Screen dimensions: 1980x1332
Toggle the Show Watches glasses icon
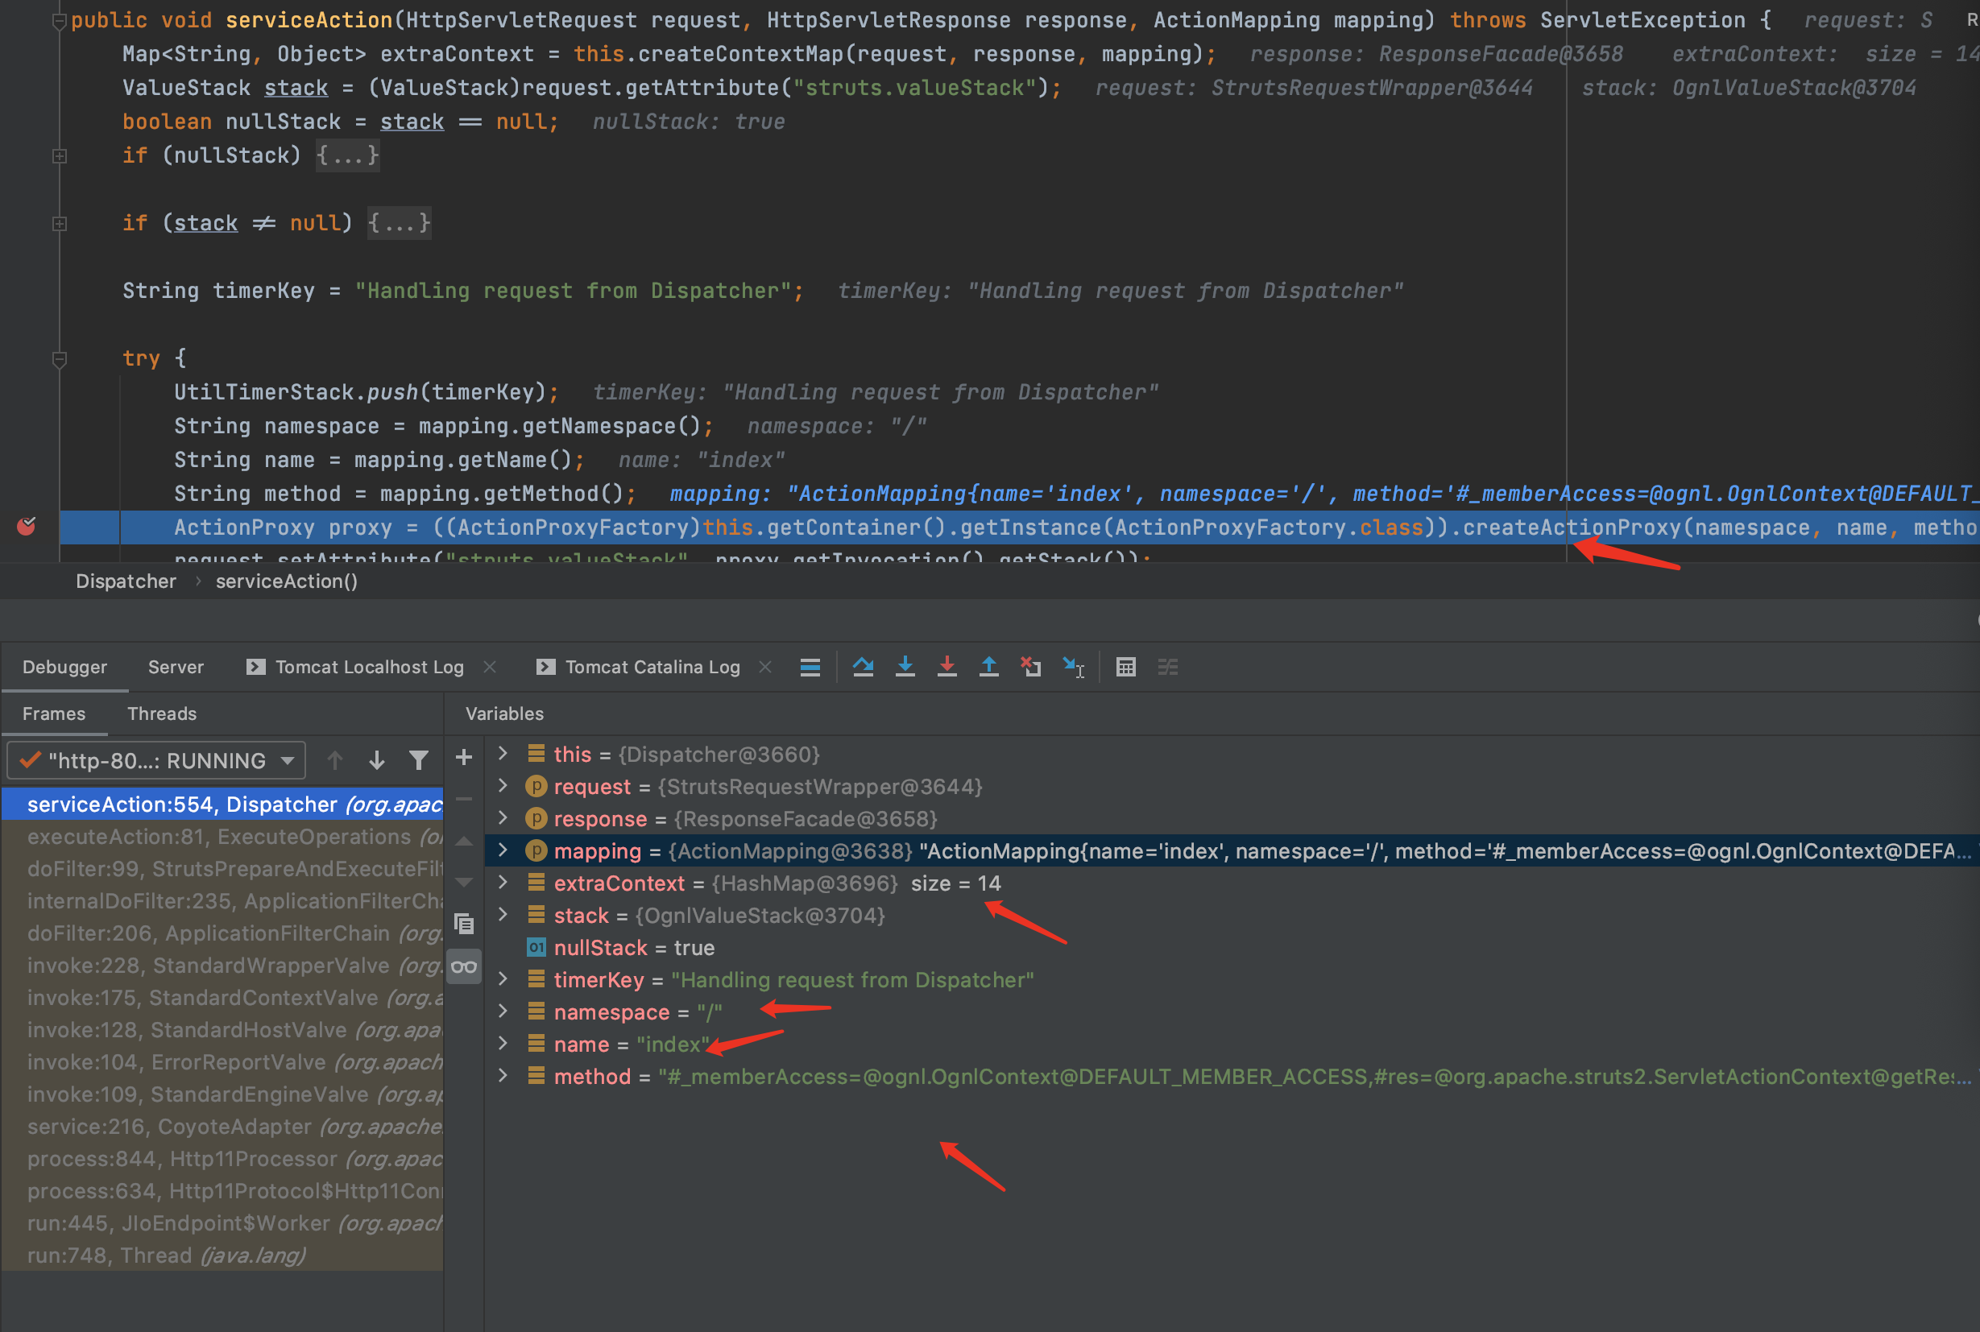(x=464, y=966)
